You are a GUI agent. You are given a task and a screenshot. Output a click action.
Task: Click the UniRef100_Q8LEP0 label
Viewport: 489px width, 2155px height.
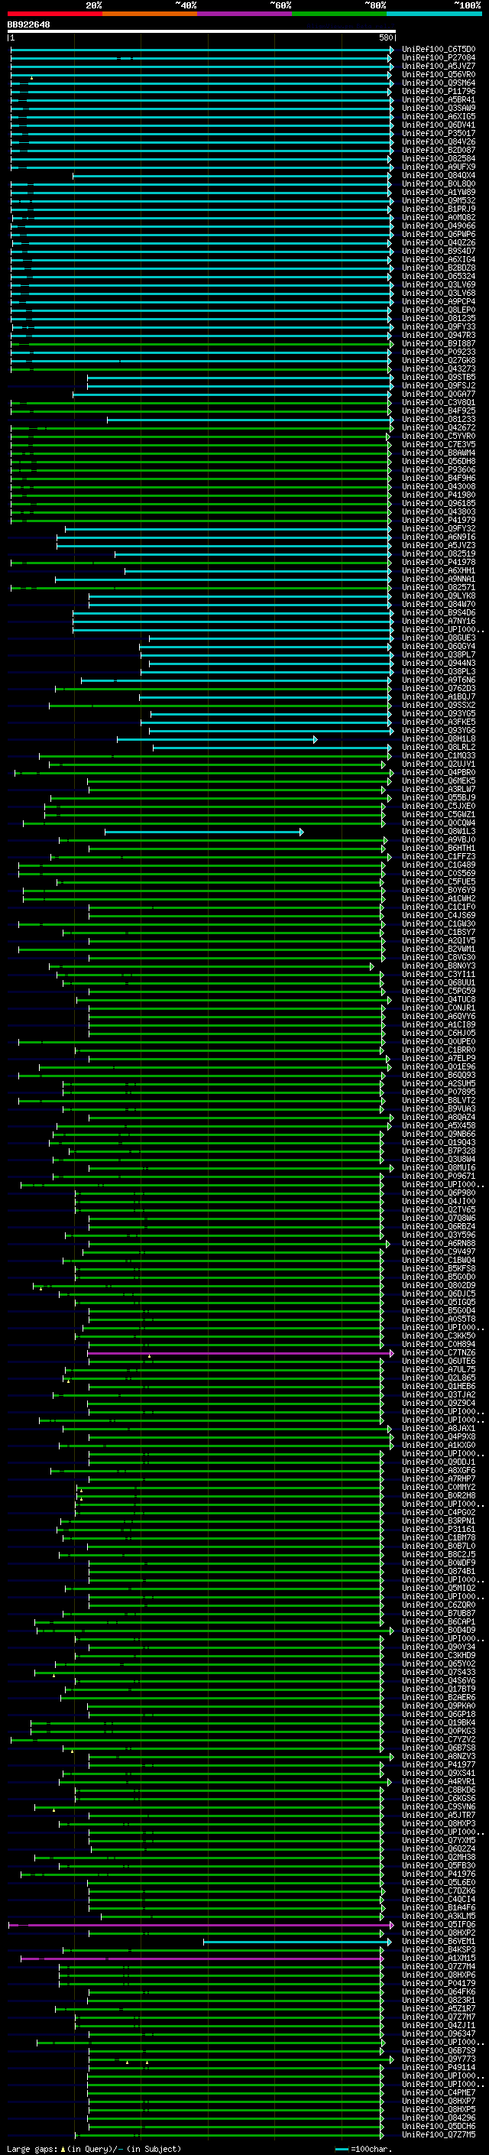(439, 310)
